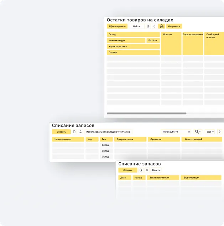Click Использовать как склад по умолчанию
The height and width of the screenshot is (226, 224).
(x=108, y=132)
